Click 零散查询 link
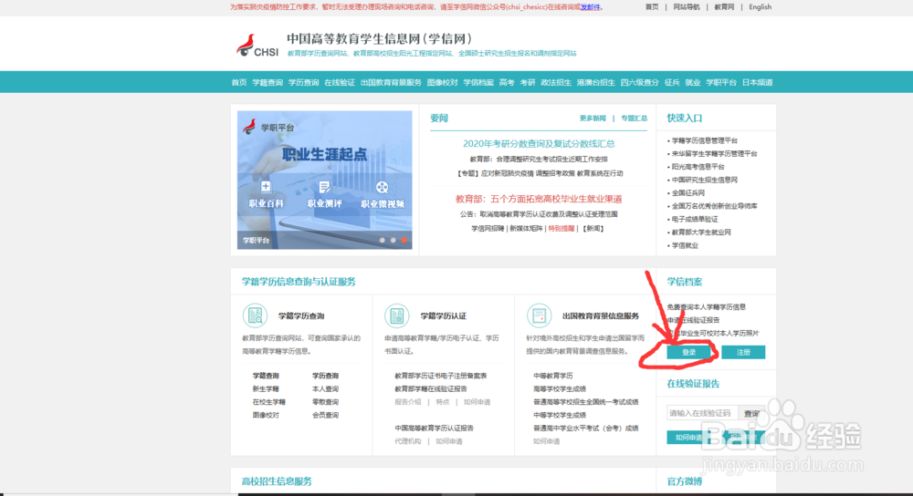The image size is (913, 496). pos(325,402)
